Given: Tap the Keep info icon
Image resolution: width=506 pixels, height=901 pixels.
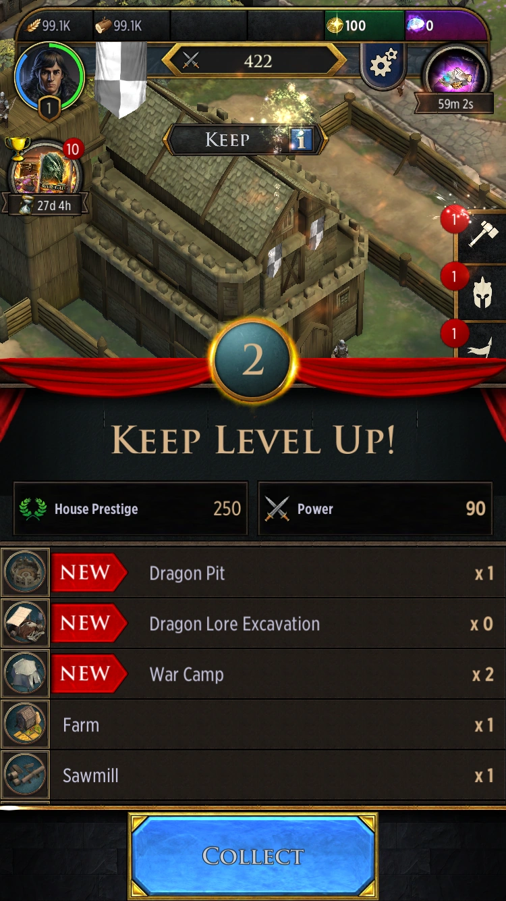Looking at the screenshot, I should pyautogui.click(x=301, y=140).
